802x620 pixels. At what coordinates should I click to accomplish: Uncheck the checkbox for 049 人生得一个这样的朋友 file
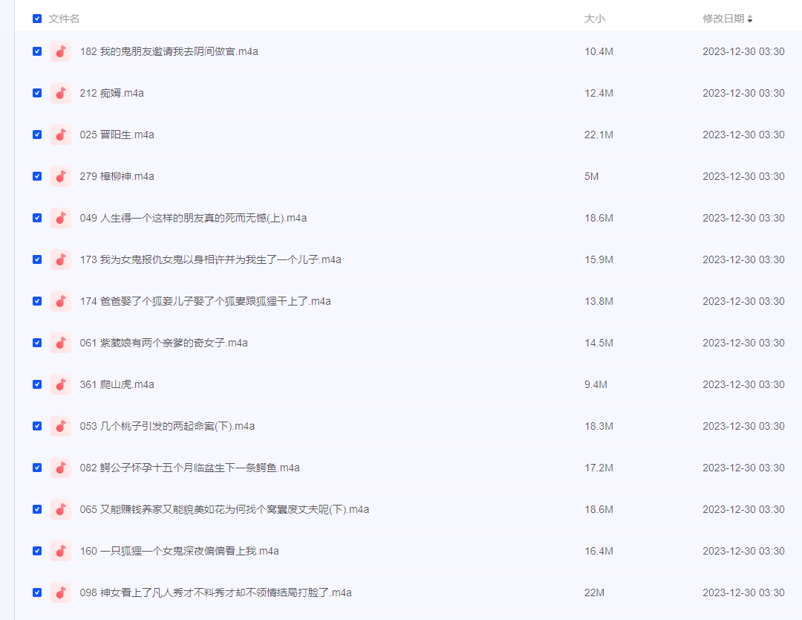point(37,218)
